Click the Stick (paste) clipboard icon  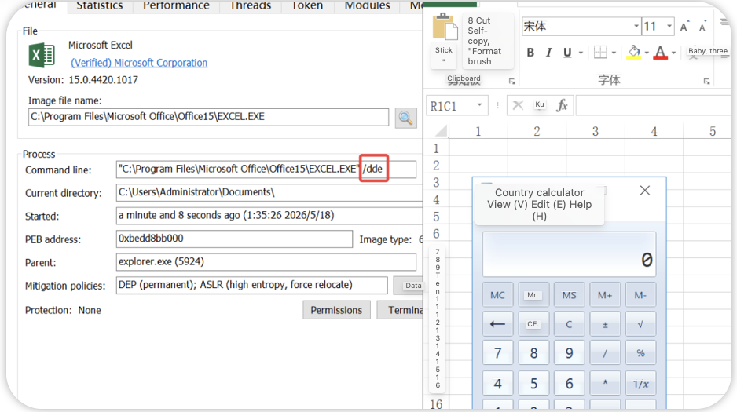(445, 28)
